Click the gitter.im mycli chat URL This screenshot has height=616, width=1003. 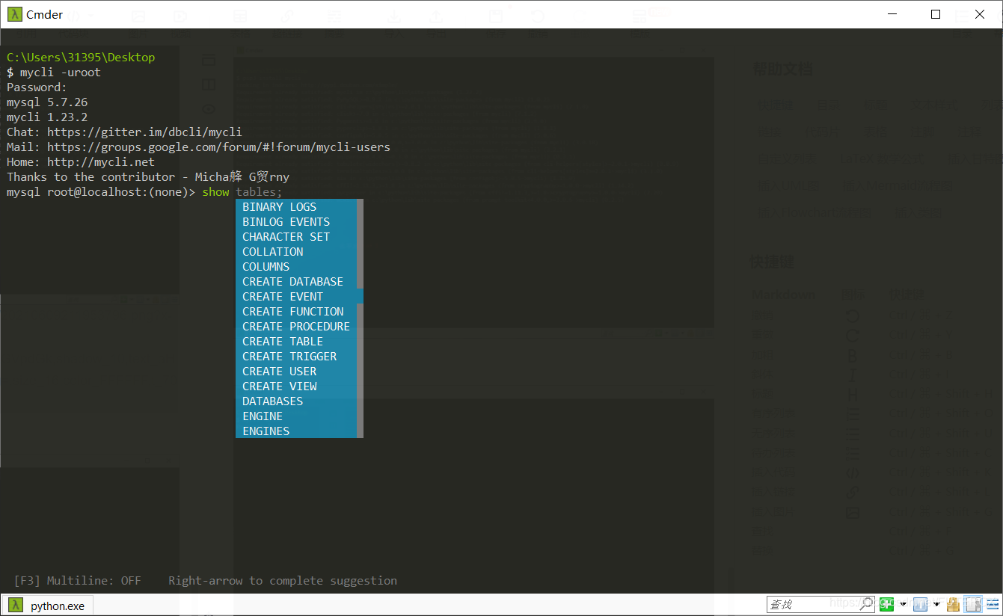(144, 132)
